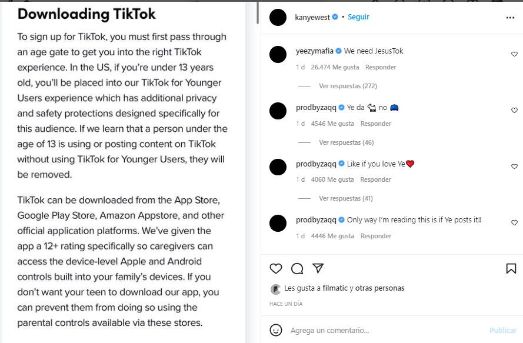523x343 pixels.
Task: Click the post image scrollbar
Action: coord(257,12)
